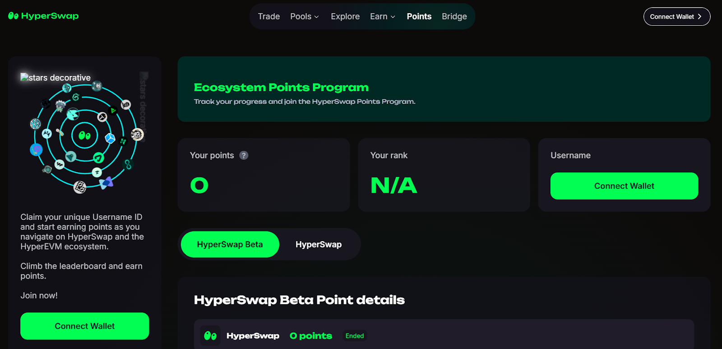Click the 'N/A' rank value
The height and width of the screenshot is (349, 722).
point(393,185)
